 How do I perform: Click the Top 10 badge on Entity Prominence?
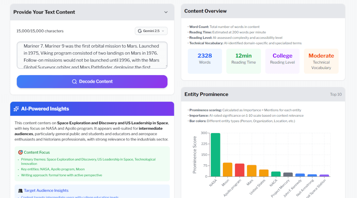[336, 94]
